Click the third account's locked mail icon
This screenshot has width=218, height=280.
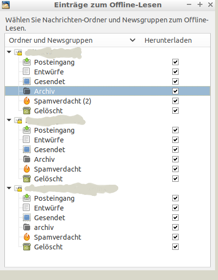pos(18,188)
